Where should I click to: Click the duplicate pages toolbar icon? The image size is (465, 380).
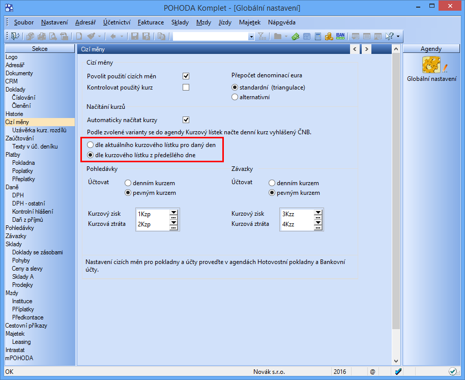coord(161,36)
